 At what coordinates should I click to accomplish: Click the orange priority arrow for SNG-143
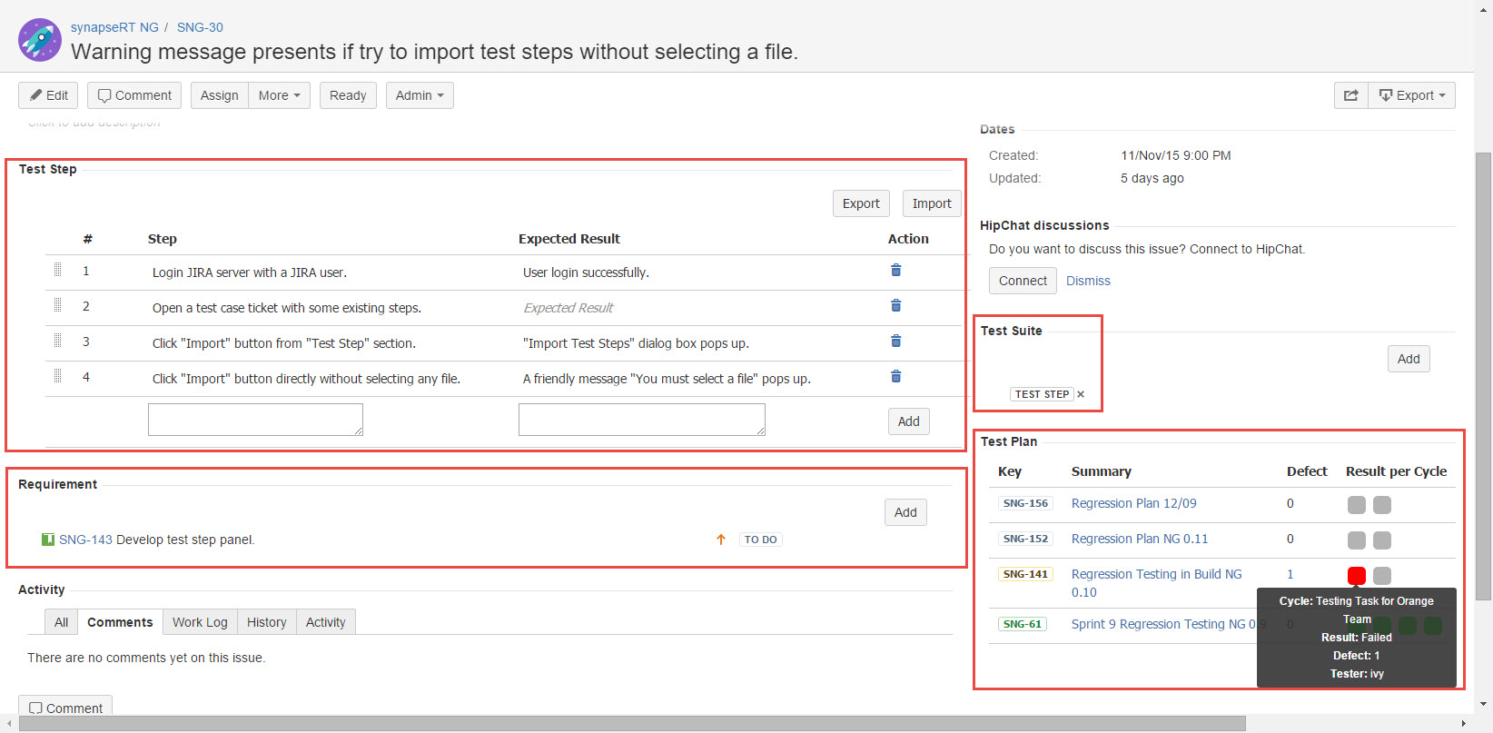(x=721, y=540)
